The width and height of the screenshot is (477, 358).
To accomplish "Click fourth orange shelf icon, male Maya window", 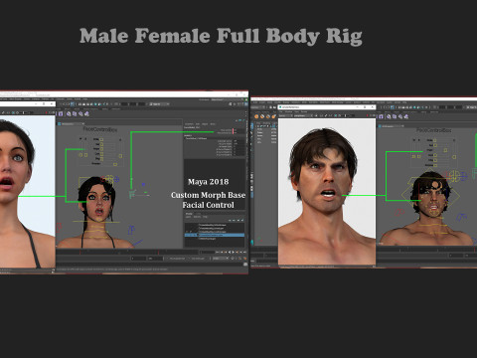I will 273,116.
